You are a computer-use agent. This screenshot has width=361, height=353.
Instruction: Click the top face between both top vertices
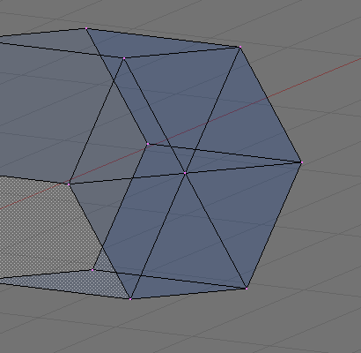tap(165, 44)
